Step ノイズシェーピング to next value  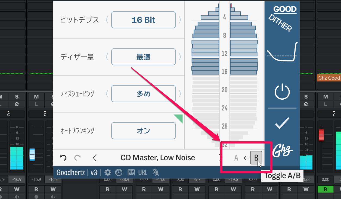(x=180, y=94)
